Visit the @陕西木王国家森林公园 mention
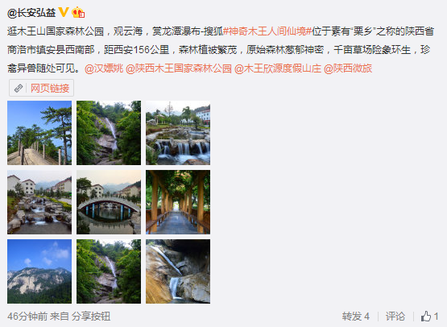The width and height of the screenshot is (447, 327). (179, 68)
